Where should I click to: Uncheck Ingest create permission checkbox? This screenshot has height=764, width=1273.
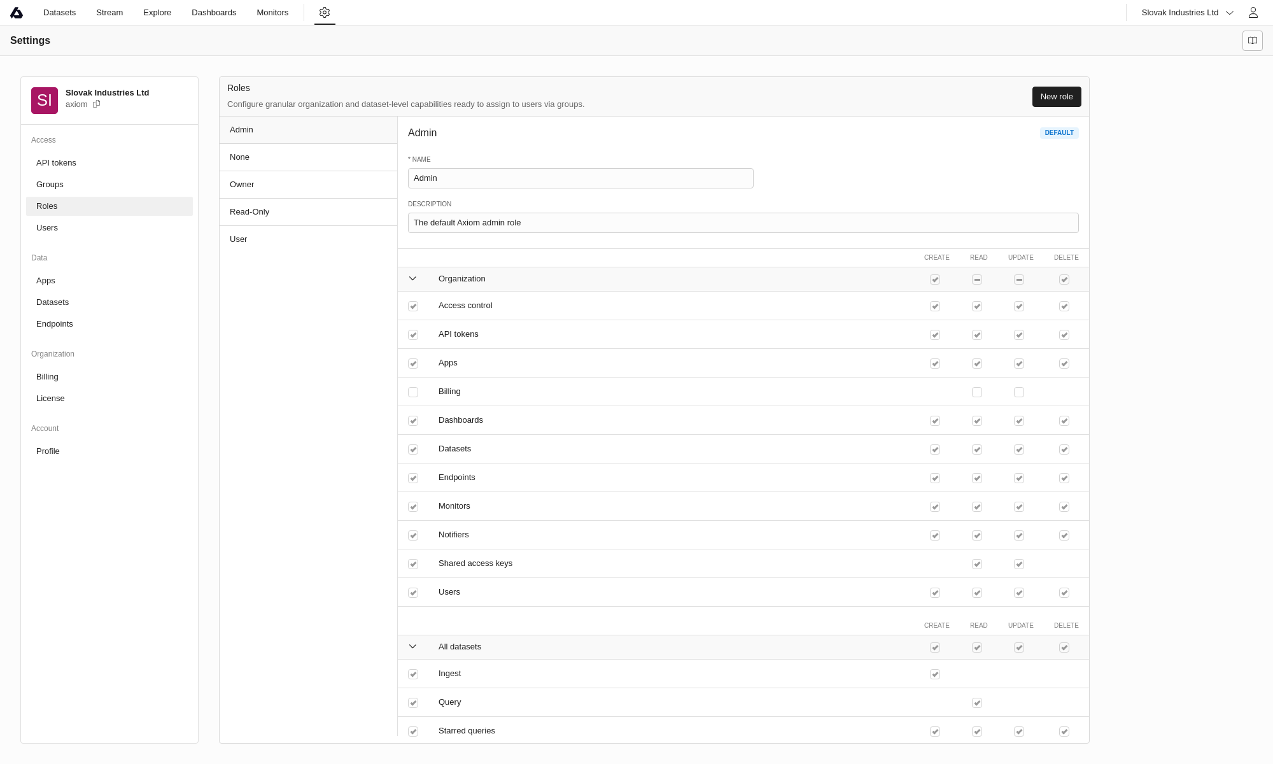point(935,674)
